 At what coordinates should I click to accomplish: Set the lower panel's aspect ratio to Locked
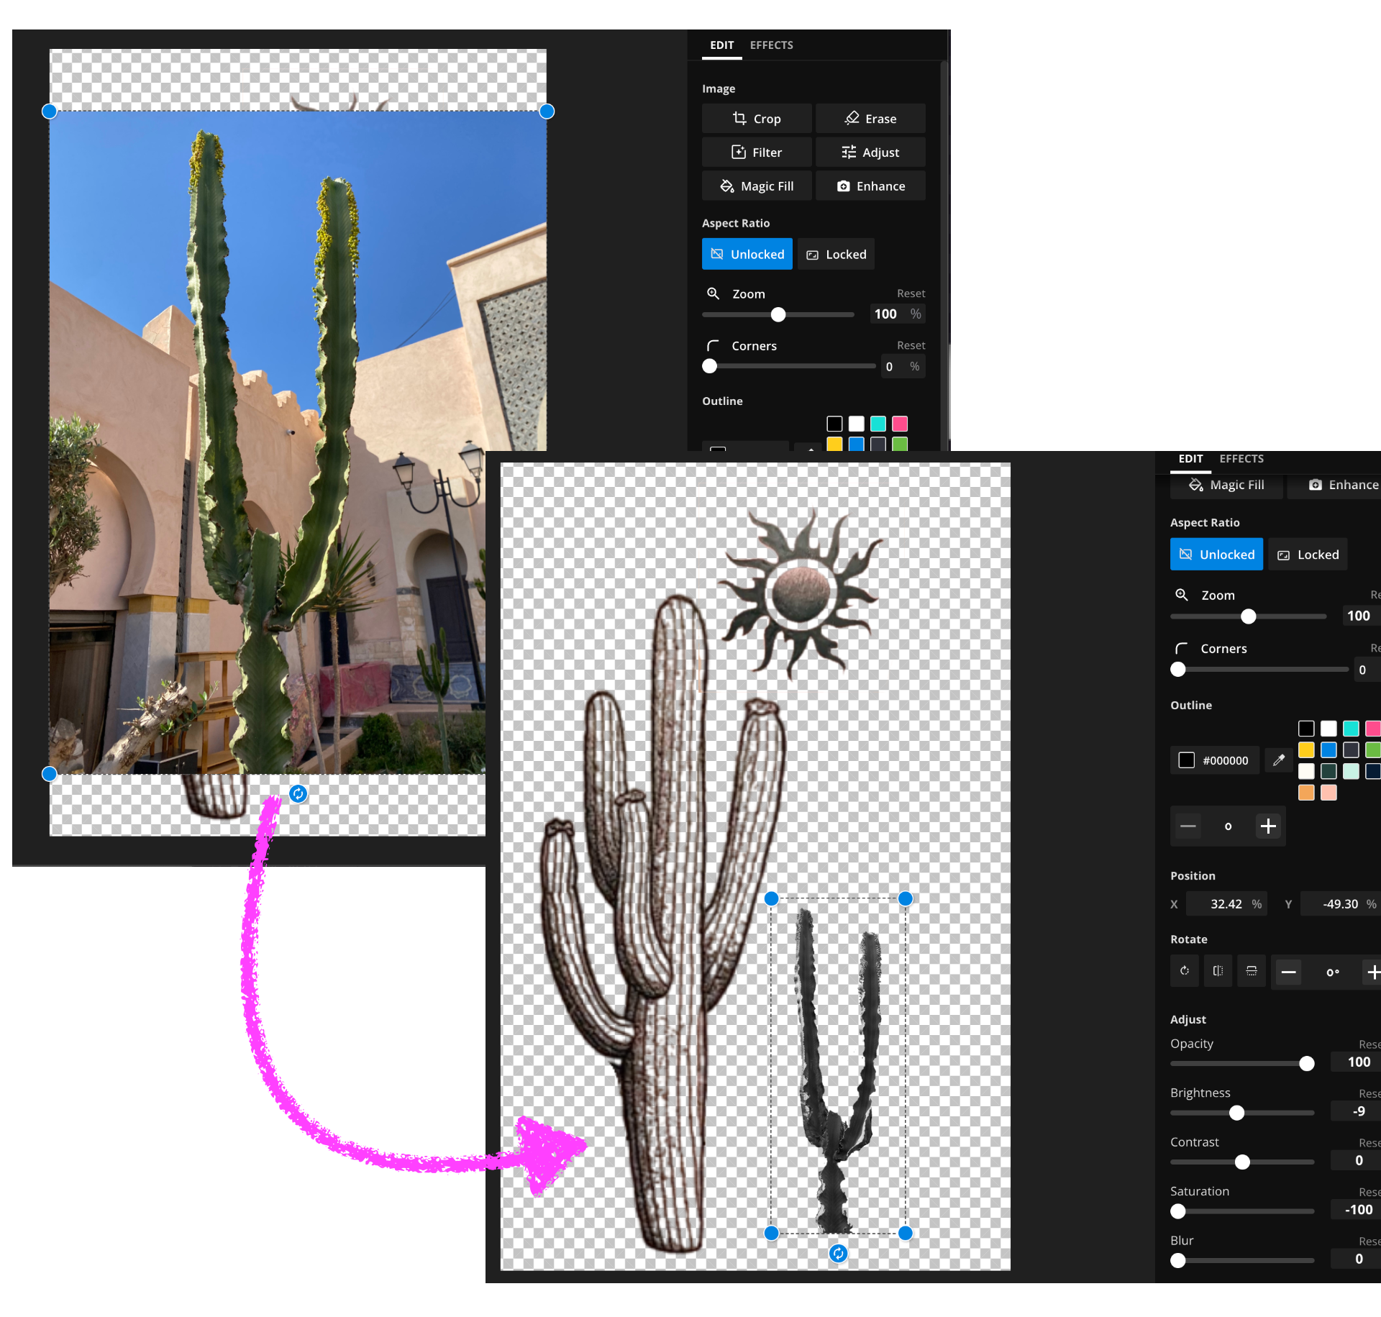(x=1307, y=555)
